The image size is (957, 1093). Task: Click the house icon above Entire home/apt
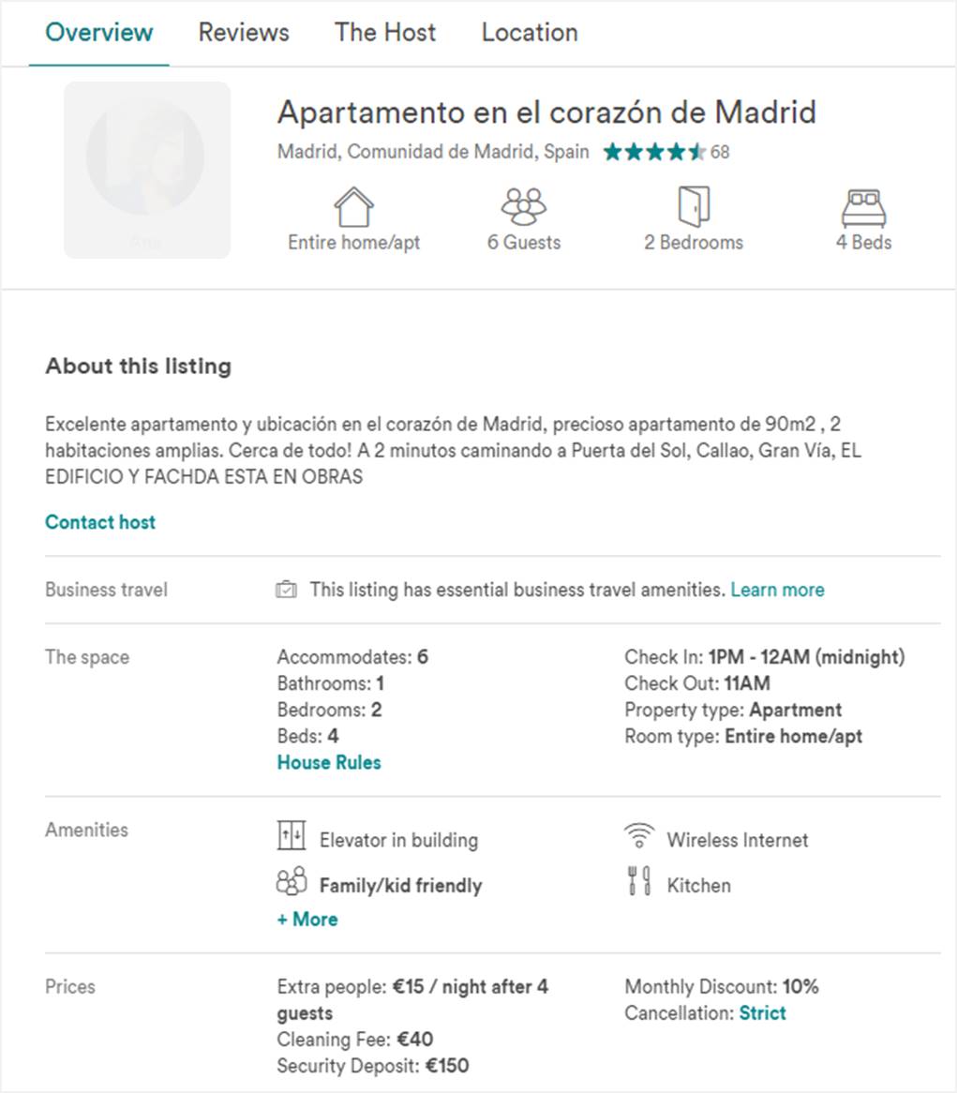click(x=353, y=206)
